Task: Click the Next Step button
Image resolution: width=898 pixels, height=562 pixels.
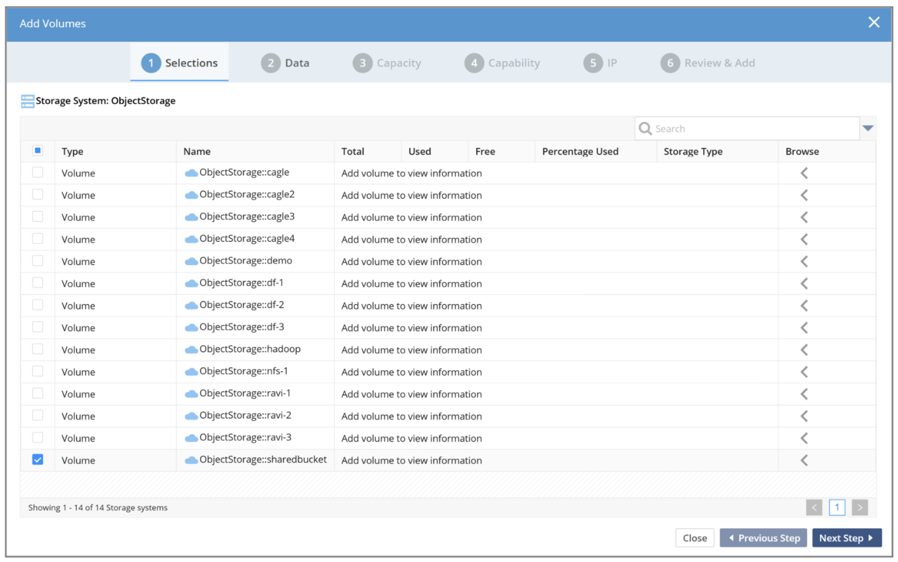Action: click(x=847, y=538)
